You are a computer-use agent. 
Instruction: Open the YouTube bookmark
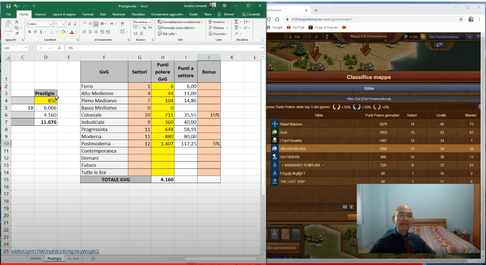[x=296, y=27]
